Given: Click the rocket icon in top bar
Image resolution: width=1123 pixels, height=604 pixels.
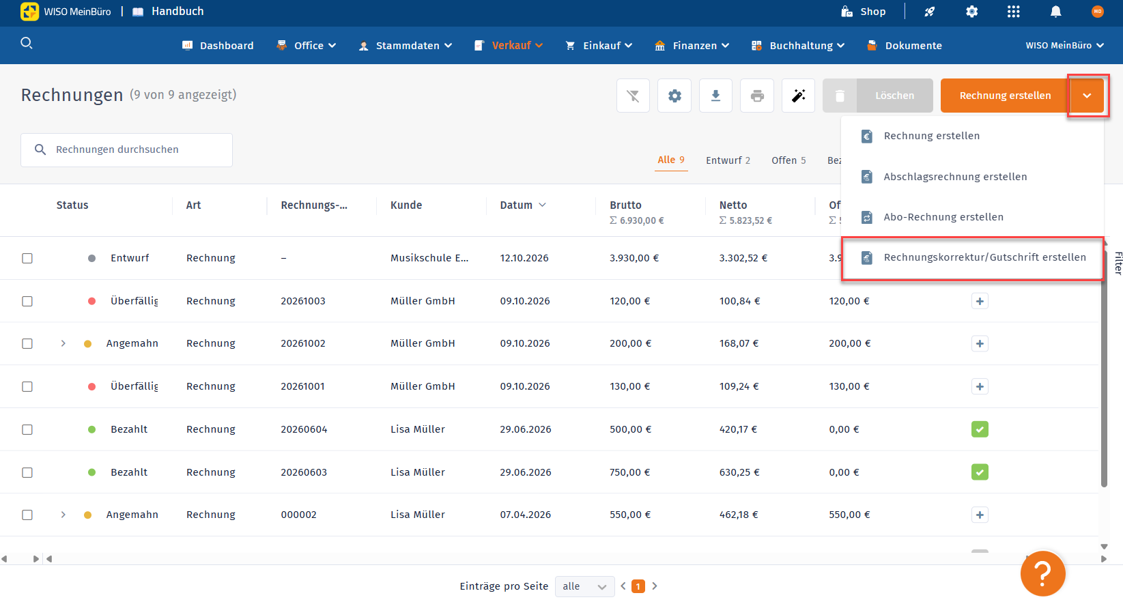Looking at the screenshot, I should (x=930, y=12).
